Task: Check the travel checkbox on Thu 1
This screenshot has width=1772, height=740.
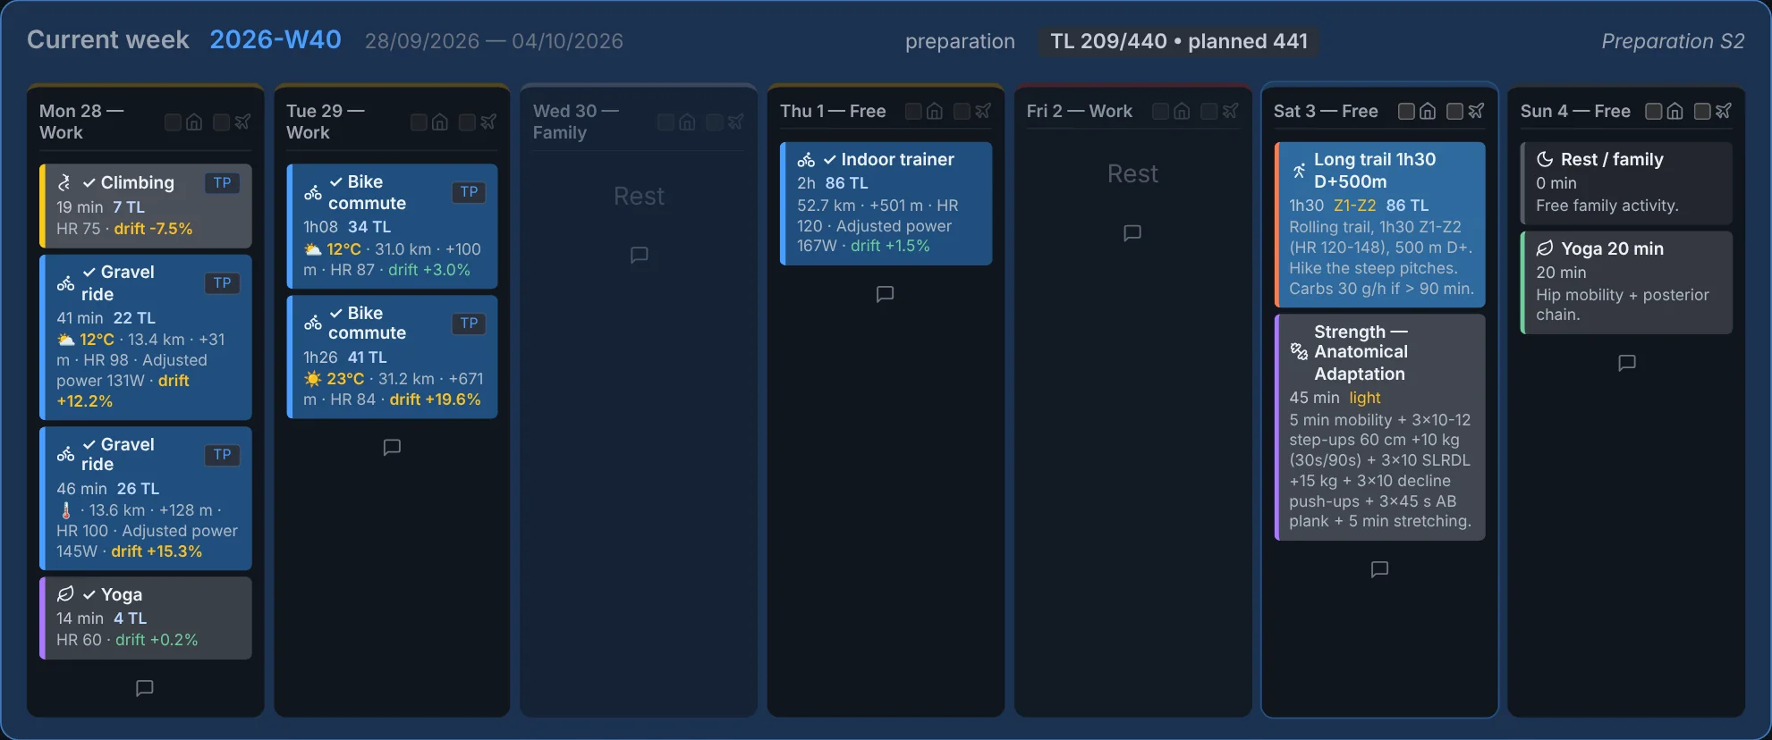Action: [x=962, y=111]
